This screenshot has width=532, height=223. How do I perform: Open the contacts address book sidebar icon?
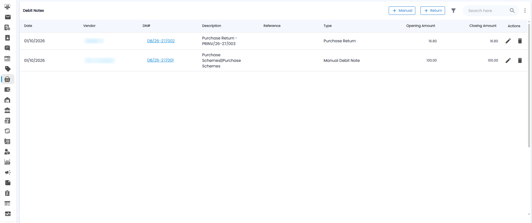pos(8,38)
